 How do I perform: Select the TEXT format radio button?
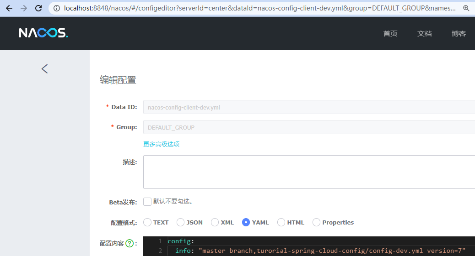point(147,222)
